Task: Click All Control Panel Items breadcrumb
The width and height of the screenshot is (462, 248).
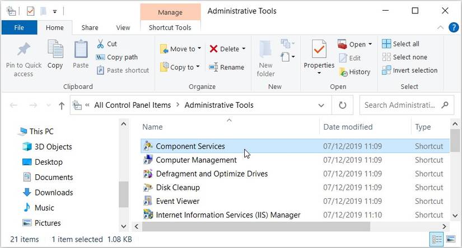Action: (133, 105)
